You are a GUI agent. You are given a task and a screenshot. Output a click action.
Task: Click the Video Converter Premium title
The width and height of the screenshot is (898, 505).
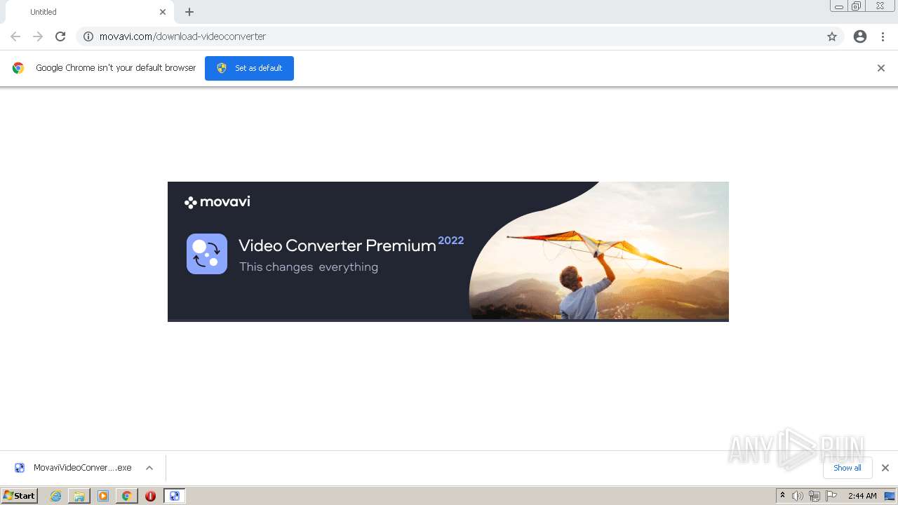coord(337,245)
